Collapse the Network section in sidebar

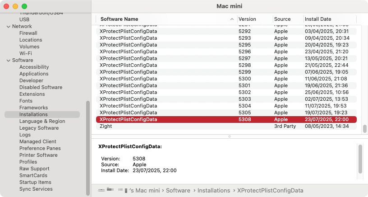tap(9, 27)
